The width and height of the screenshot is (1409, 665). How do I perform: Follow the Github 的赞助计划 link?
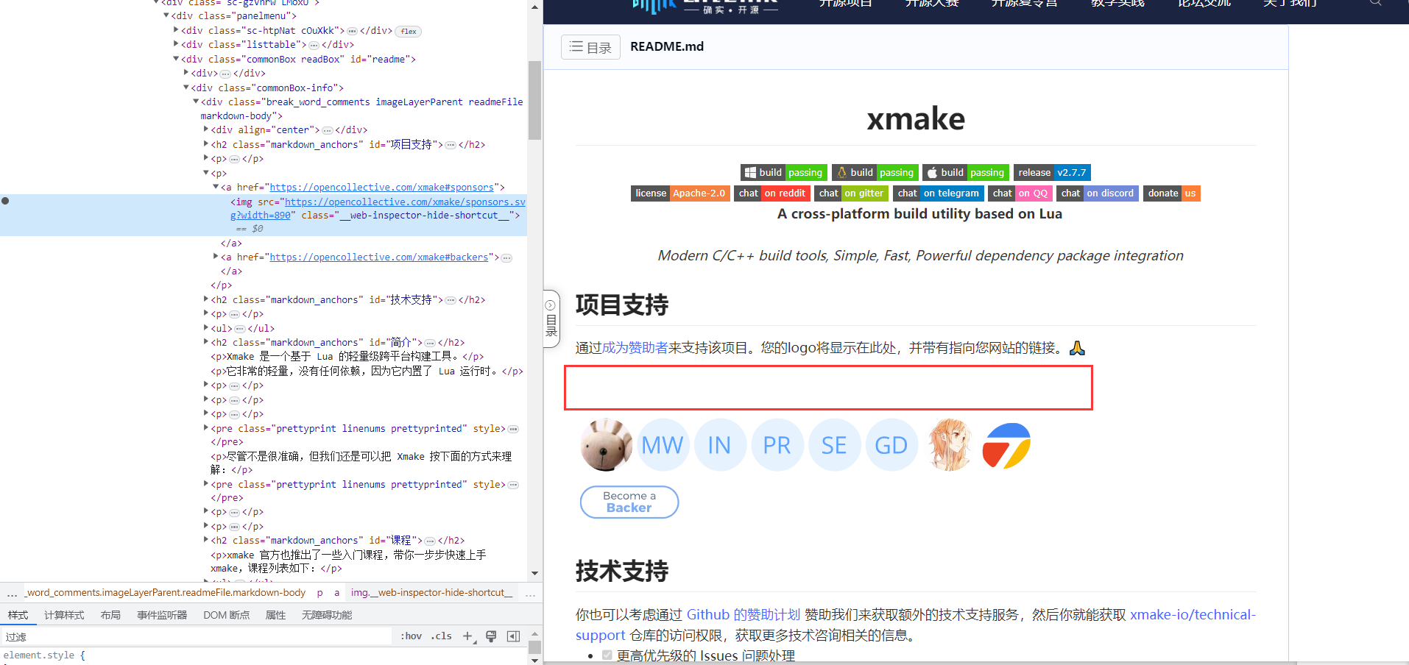pyautogui.click(x=744, y=615)
